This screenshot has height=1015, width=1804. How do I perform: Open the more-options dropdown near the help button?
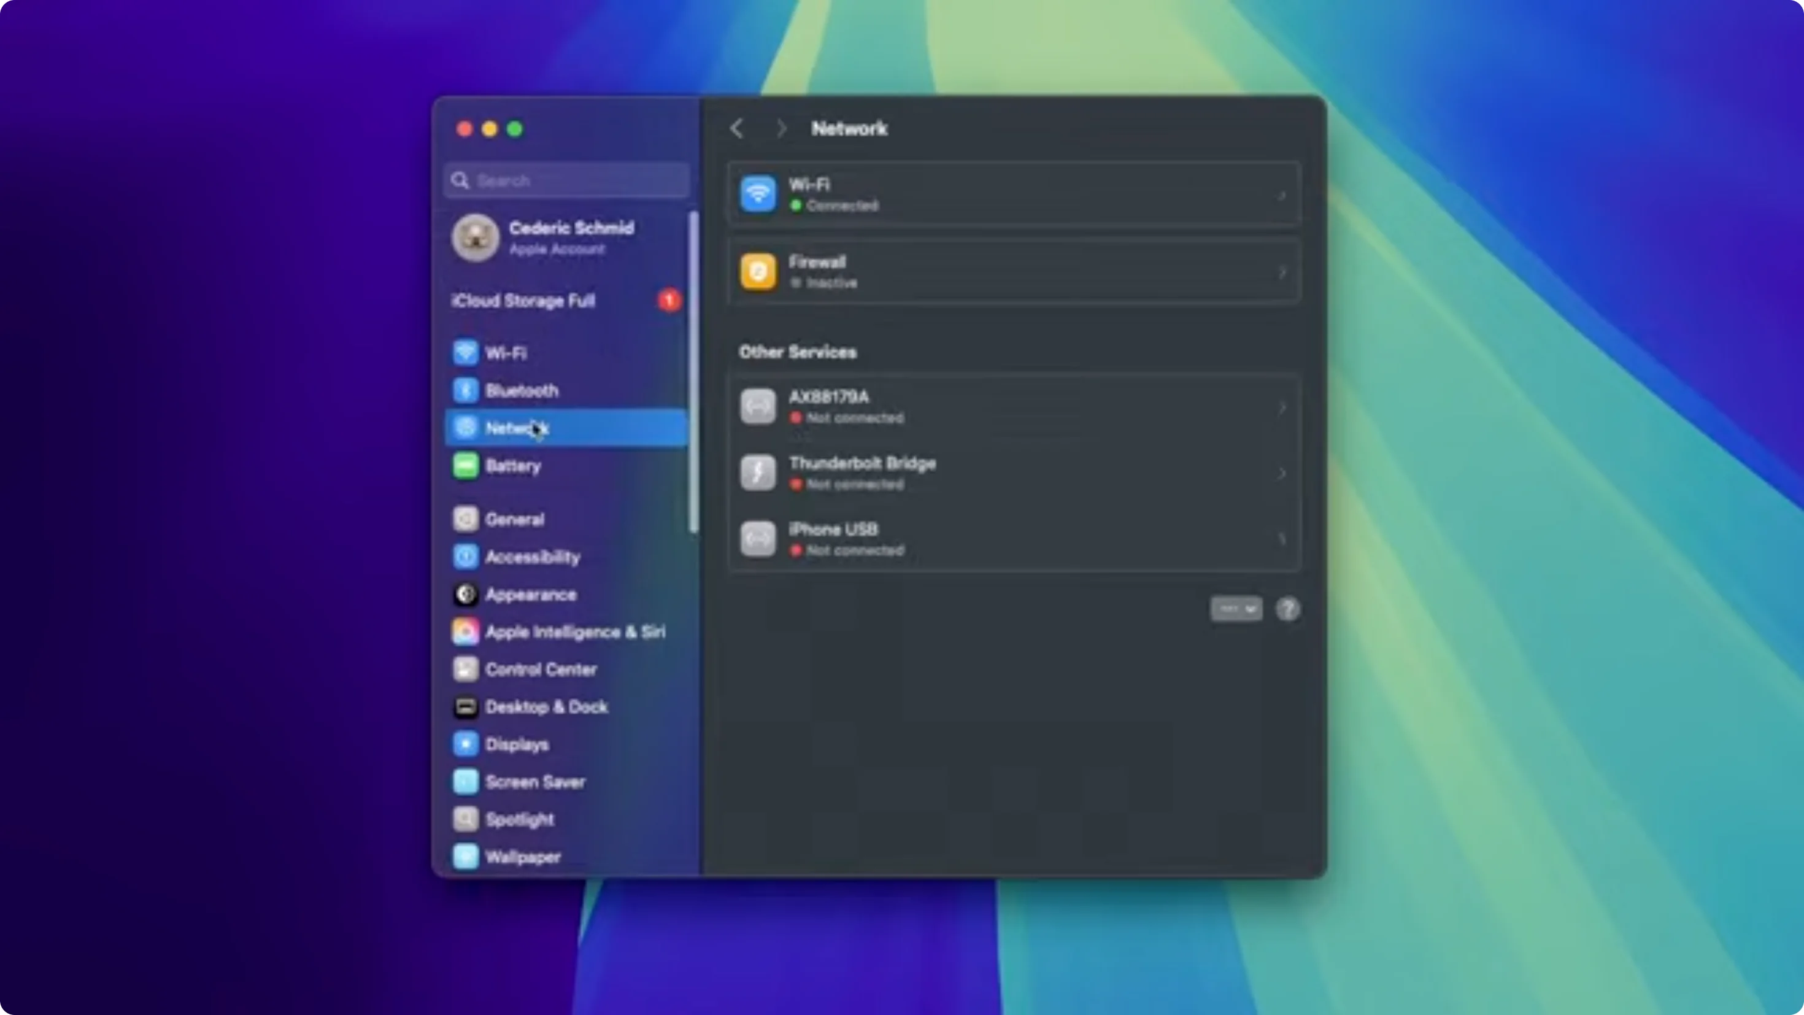1235,609
